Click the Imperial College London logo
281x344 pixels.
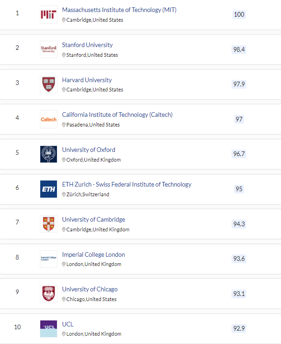pos(49,259)
